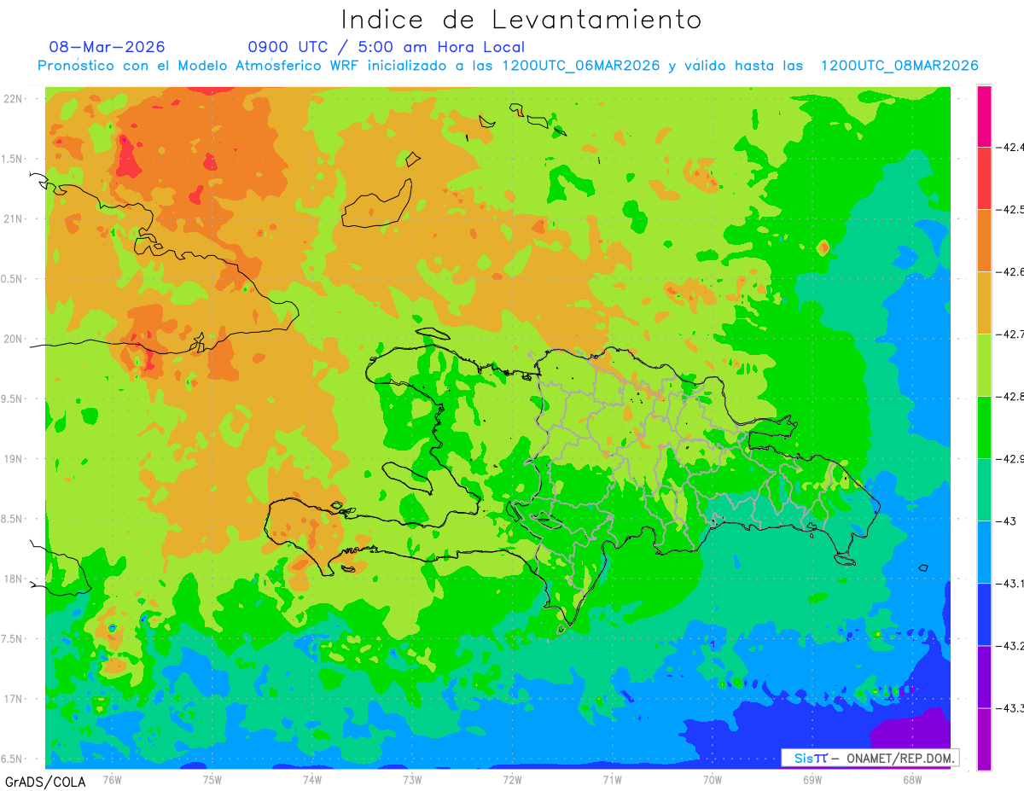Click the '21N' latitude label
This screenshot has width=1024, height=791.
[14, 218]
